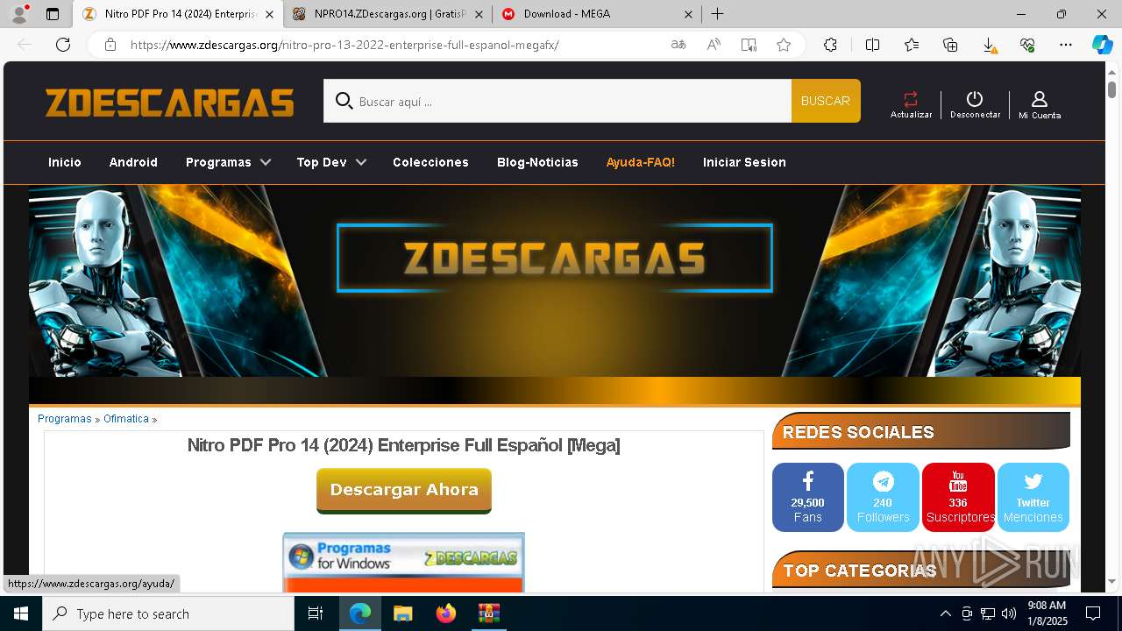Close the Download - MEGA tab
1122x631 pixels.
pyautogui.click(x=688, y=14)
